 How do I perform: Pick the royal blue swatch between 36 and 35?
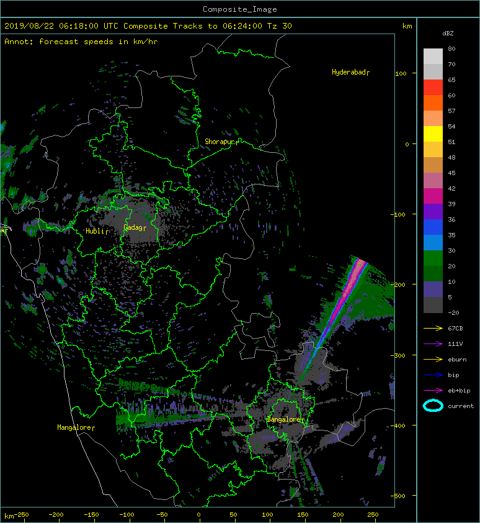click(x=433, y=227)
